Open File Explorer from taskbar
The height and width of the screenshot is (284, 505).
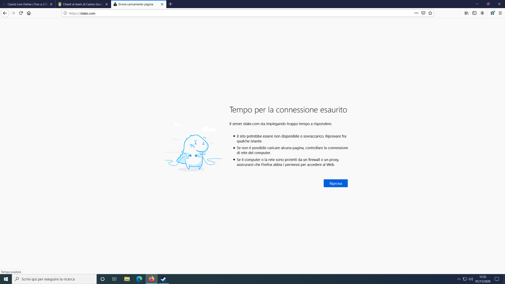pos(127,279)
